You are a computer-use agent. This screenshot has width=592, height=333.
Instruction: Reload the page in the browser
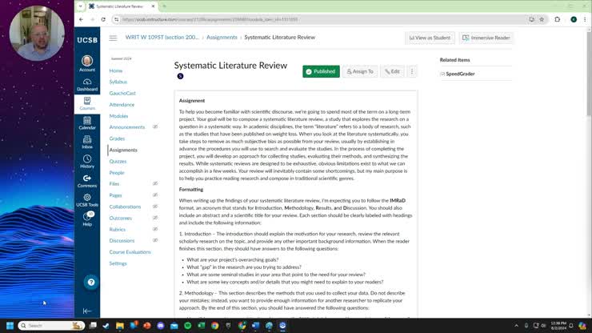pyautogui.click(x=103, y=19)
